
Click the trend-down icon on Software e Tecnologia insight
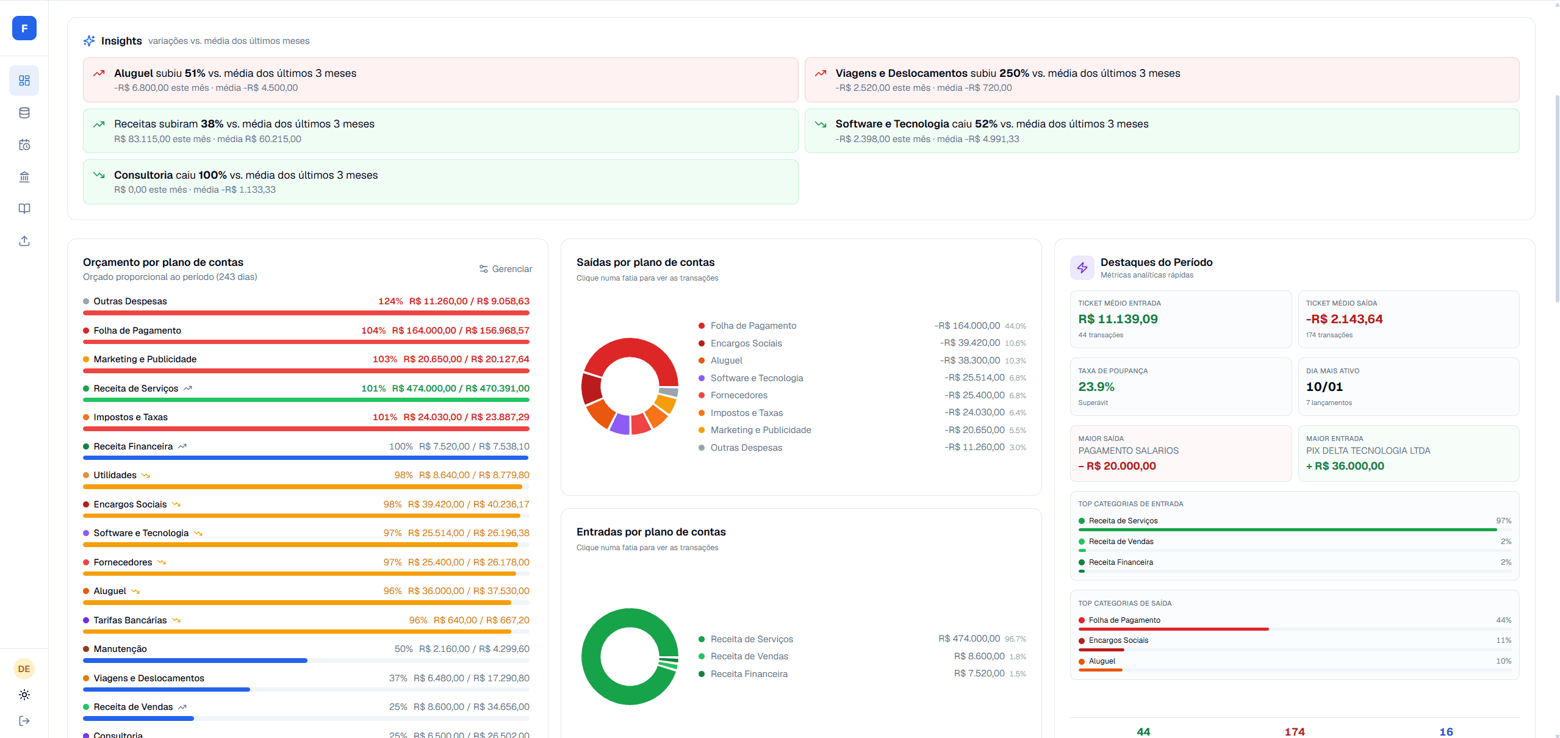tap(821, 124)
